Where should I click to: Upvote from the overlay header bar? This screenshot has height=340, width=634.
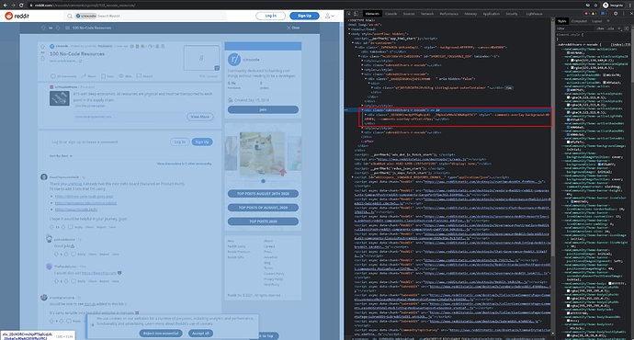pyautogui.click(x=43, y=28)
